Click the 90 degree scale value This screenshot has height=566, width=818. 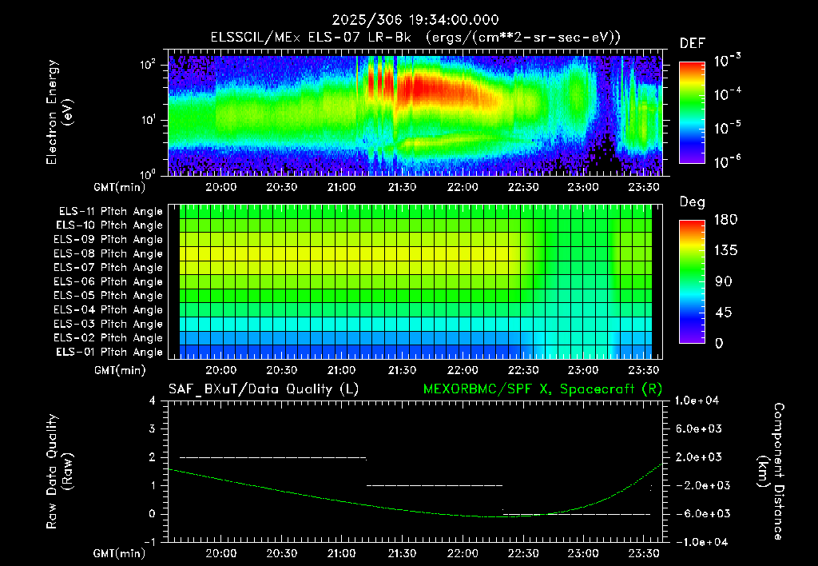point(723,281)
